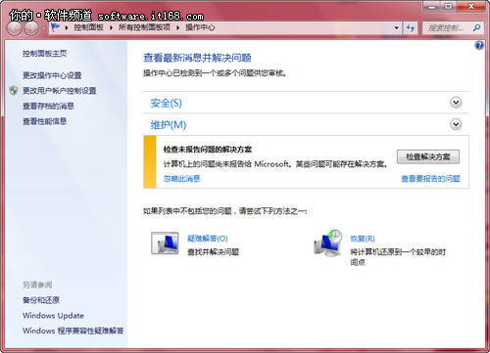Open dropdown arrow before 控制面板 breadcrumb
This screenshot has width=490, height=353.
click(x=67, y=27)
